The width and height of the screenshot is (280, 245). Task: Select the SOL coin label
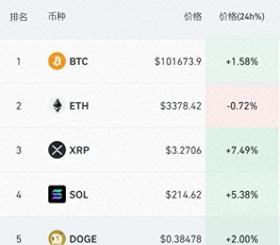point(79,195)
